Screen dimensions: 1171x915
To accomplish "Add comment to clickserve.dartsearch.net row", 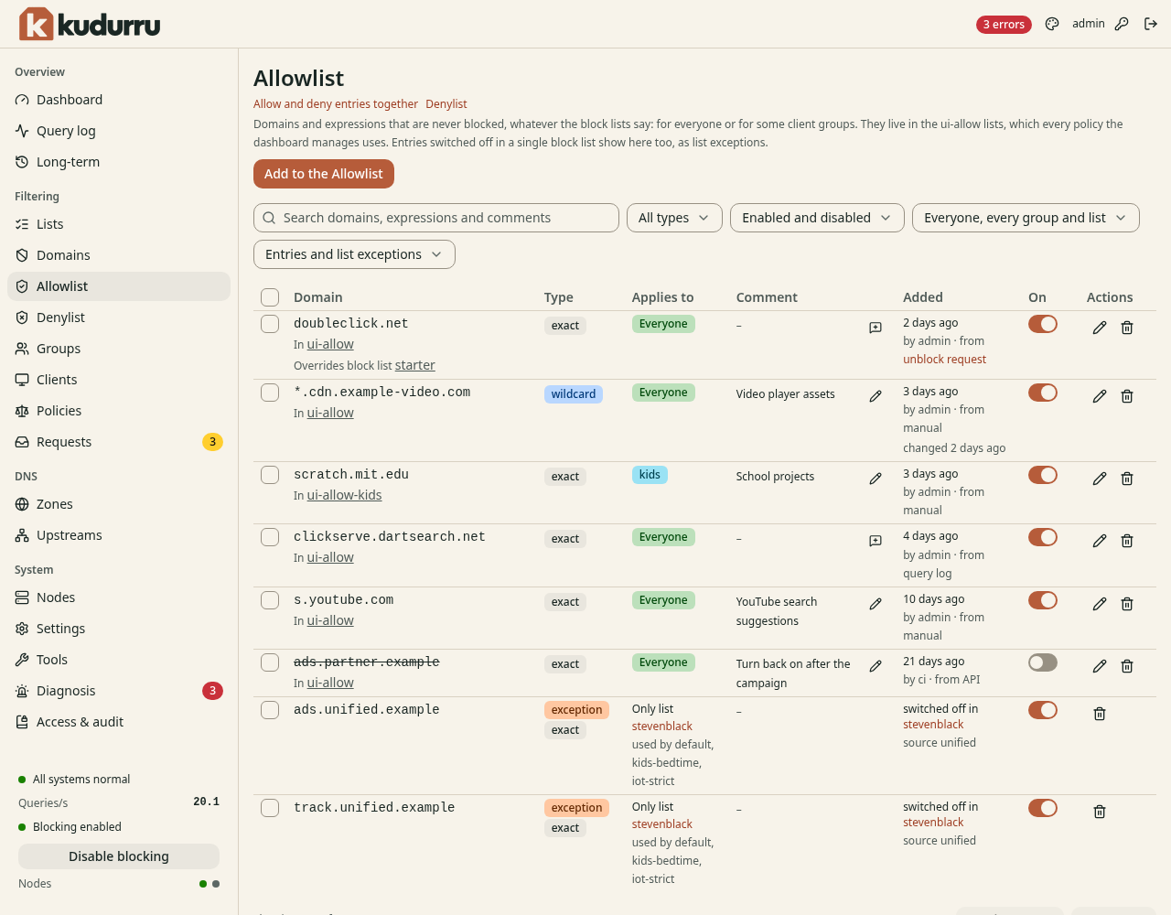I will [876, 541].
